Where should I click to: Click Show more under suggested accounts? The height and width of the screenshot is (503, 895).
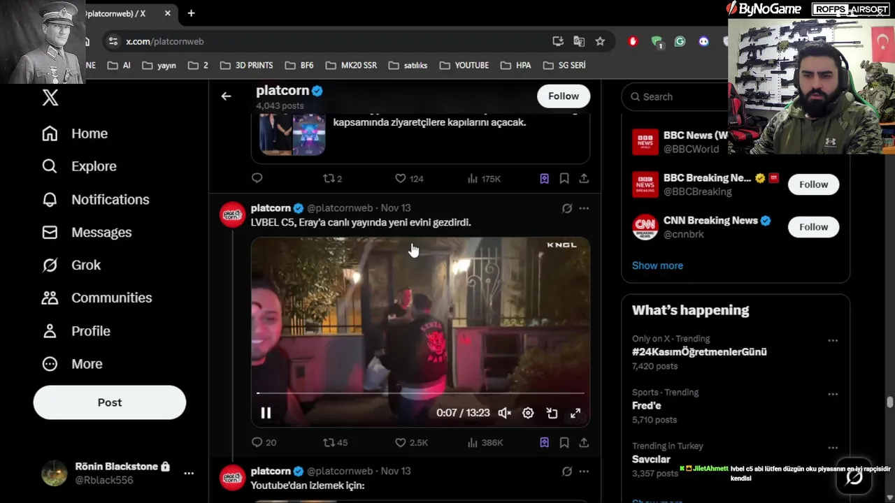coord(657,265)
